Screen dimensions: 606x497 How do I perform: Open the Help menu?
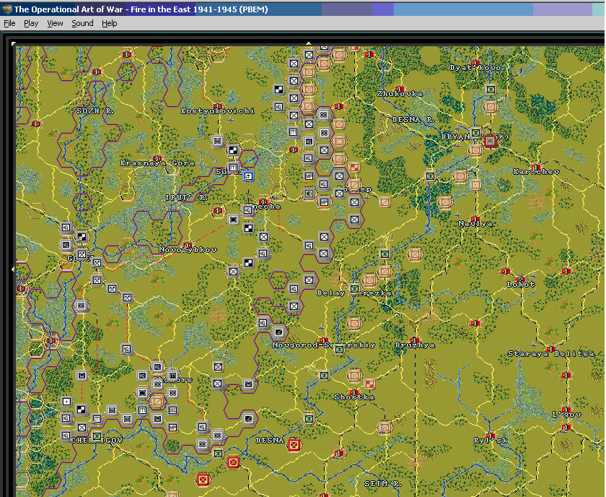(x=110, y=23)
